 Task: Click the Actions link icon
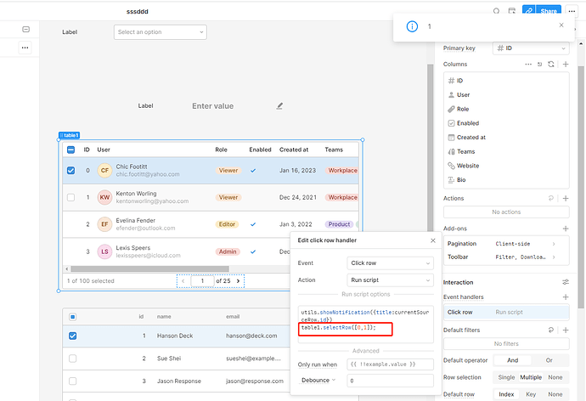(x=551, y=199)
